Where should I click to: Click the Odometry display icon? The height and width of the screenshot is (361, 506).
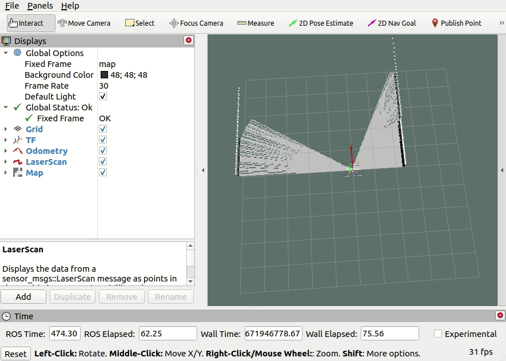coord(17,151)
